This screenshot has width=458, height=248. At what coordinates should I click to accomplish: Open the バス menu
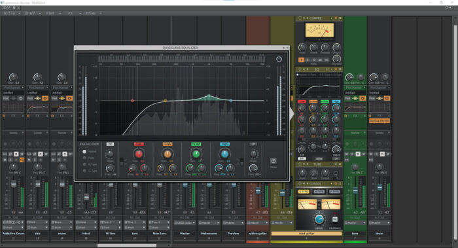pos(73,13)
